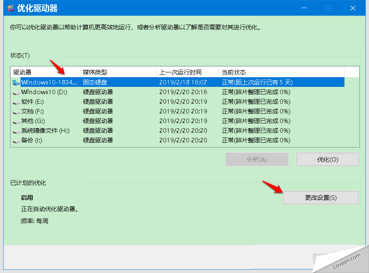Click the Optimize Drives icon in the title bar

11,8
